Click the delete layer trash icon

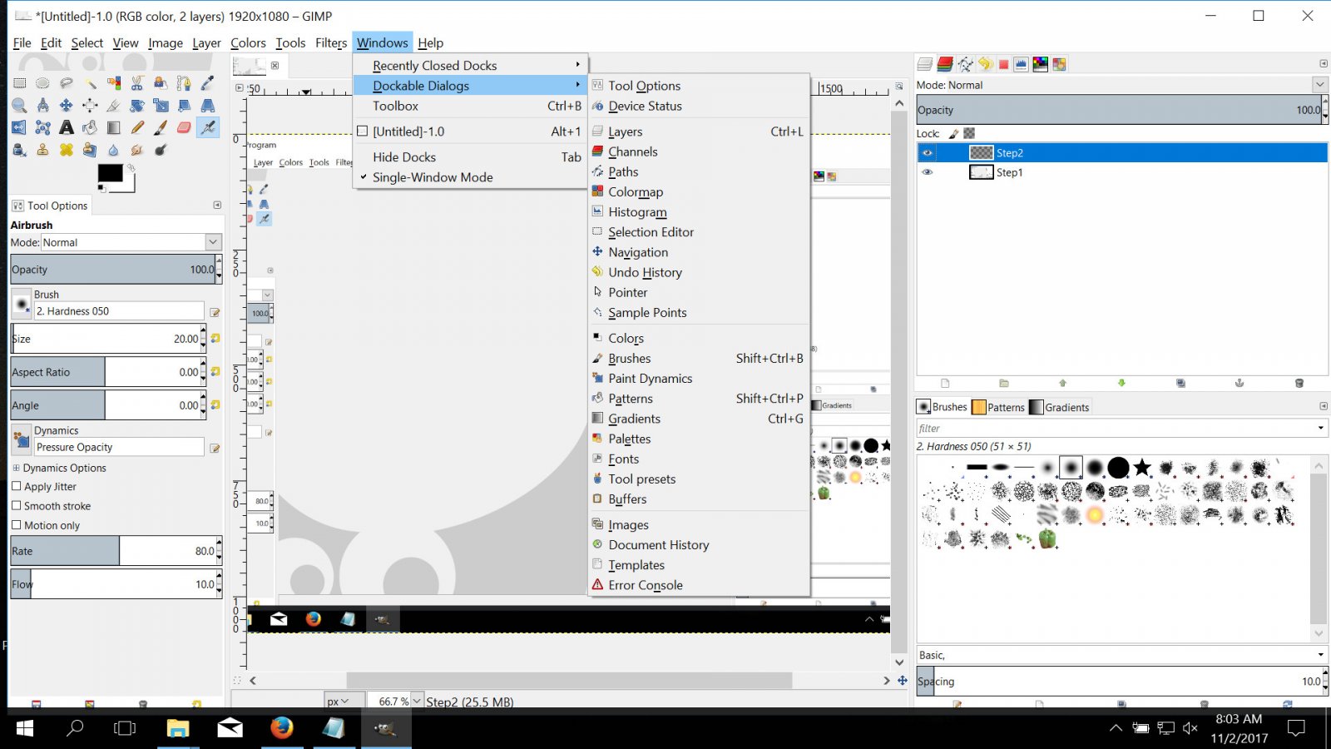pyautogui.click(x=1299, y=383)
